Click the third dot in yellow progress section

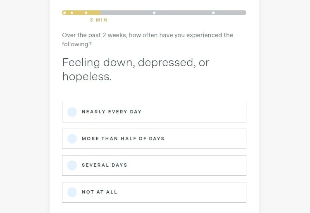pos(86,13)
